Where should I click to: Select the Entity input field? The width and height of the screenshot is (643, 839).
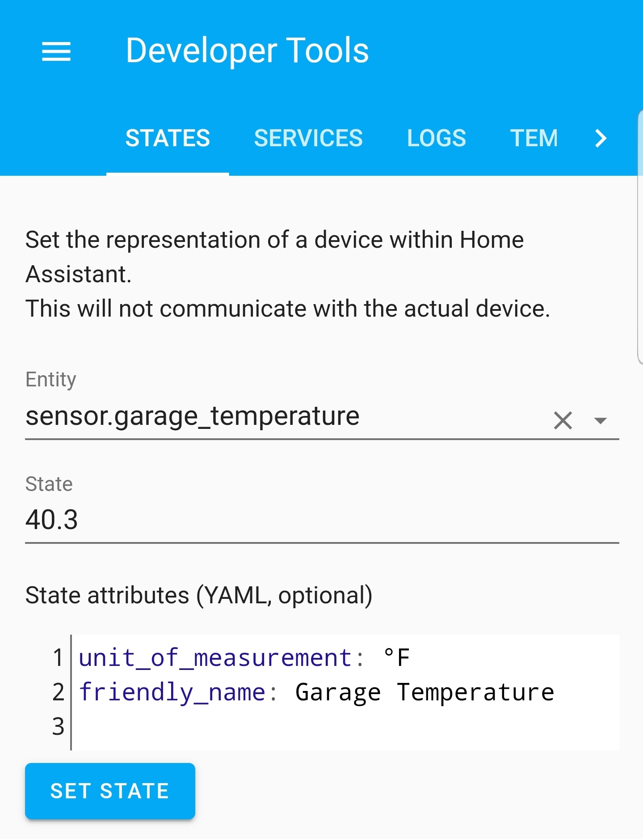click(x=268, y=416)
